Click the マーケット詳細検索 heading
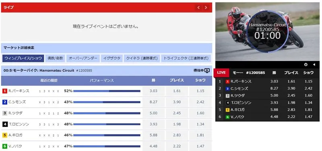This screenshot has width=322, height=151. (x=19, y=48)
